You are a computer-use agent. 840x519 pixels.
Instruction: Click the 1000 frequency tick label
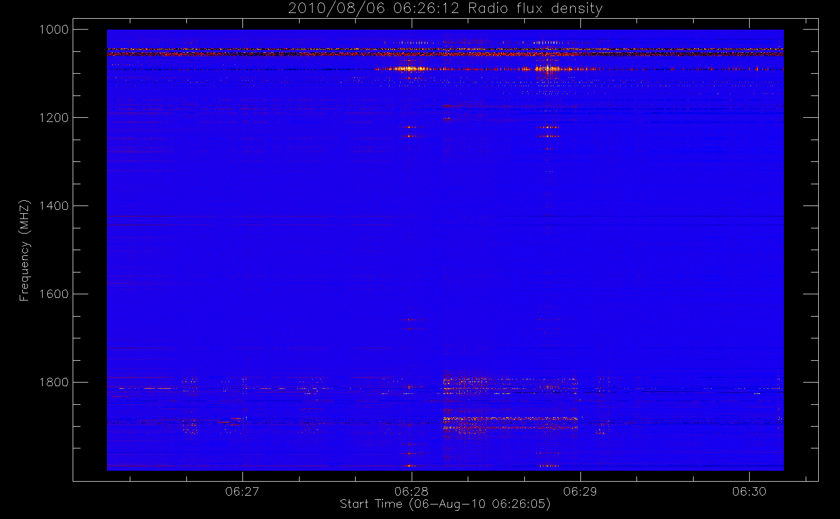tap(54, 30)
